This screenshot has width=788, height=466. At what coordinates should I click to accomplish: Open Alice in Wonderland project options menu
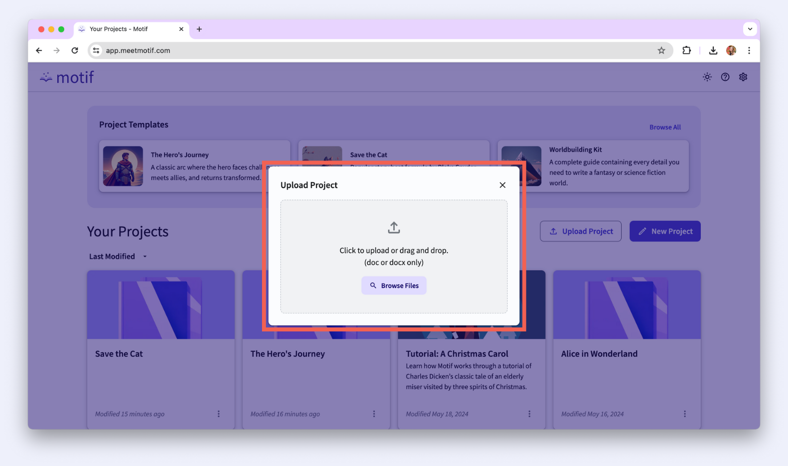684,414
